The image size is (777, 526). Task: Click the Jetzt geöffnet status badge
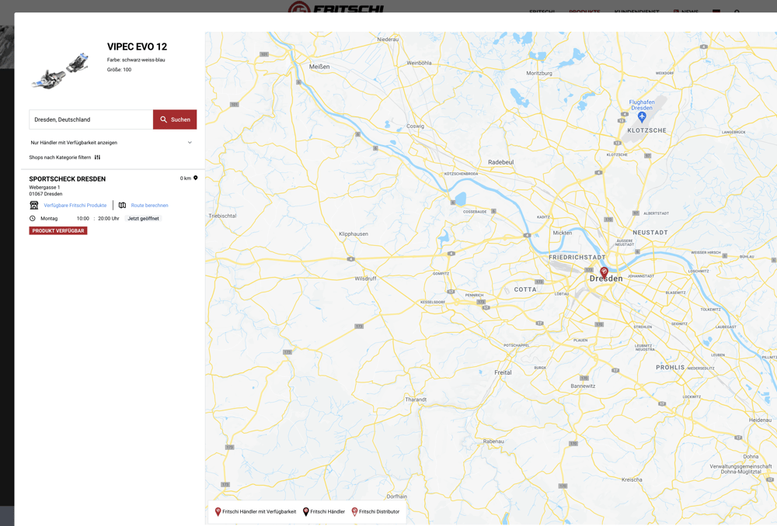click(143, 218)
